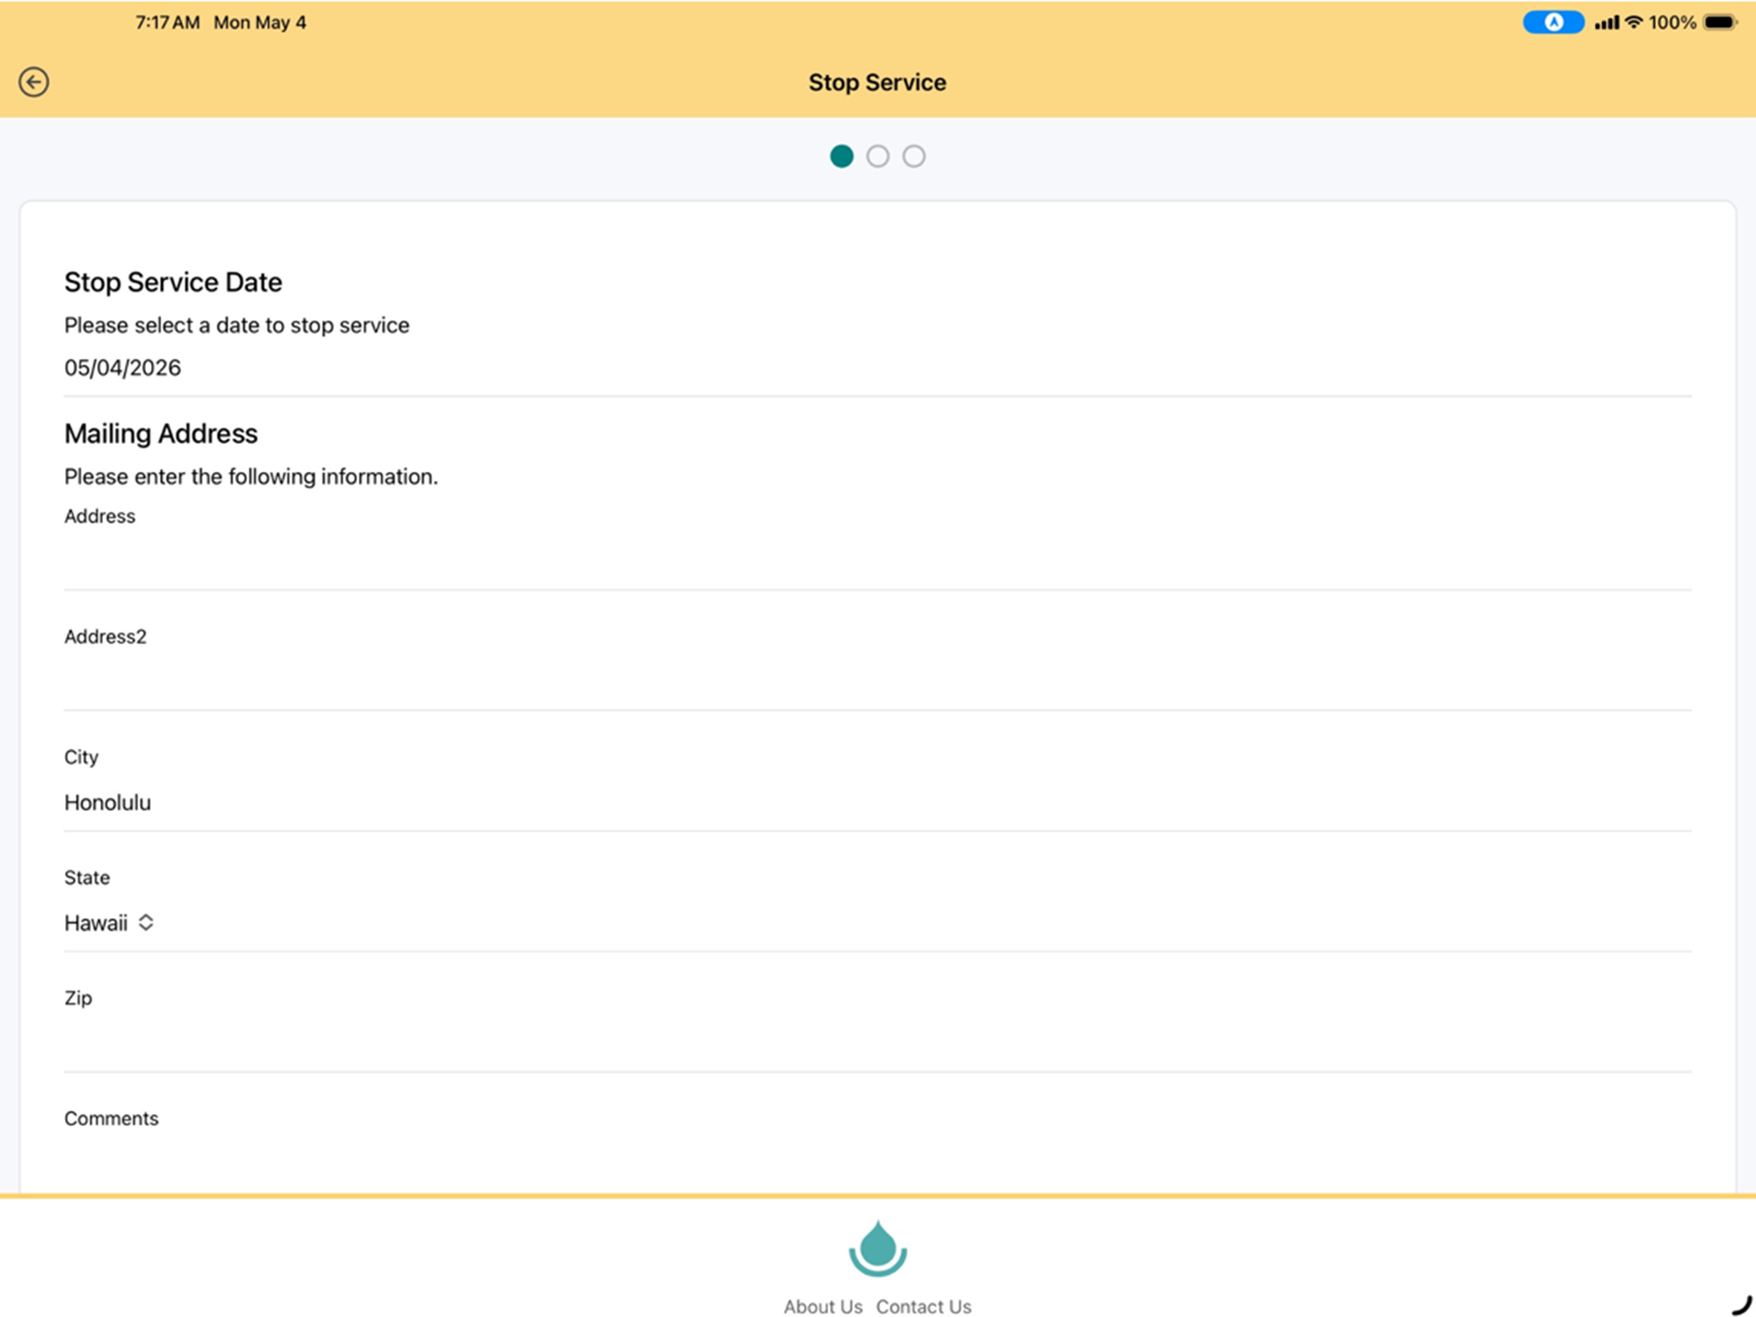The width and height of the screenshot is (1756, 1317).
Task: Tap the cellular signal bars icon
Action: tap(1607, 22)
